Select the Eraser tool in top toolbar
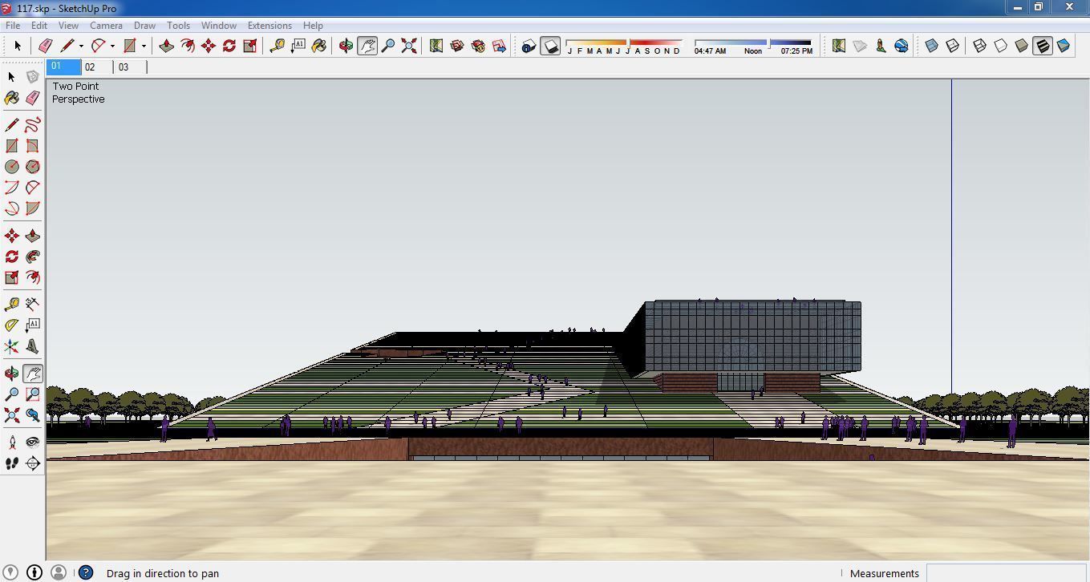 [x=46, y=46]
